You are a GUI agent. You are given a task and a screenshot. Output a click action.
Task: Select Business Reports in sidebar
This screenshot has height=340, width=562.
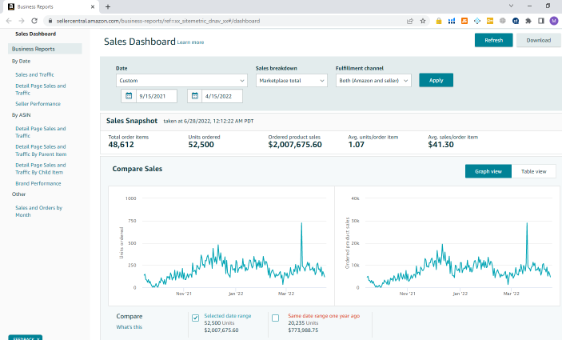pyautogui.click(x=45, y=49)
